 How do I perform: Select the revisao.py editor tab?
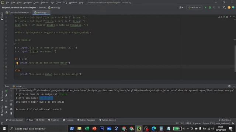[x=41, y=12]
